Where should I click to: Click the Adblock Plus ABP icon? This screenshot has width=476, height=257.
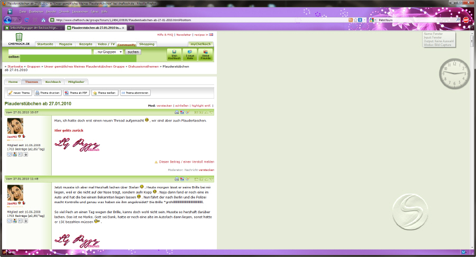click(x=466, y=20)
